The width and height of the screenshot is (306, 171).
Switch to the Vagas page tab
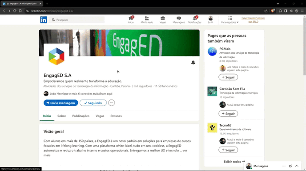pos(100,116)
